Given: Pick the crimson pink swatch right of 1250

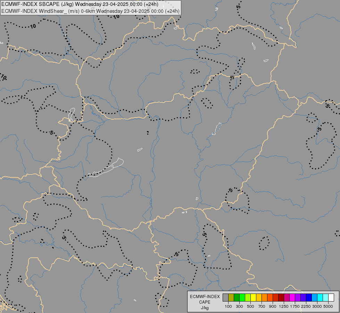Looking at the screenshot, I should tap(287, 297).
